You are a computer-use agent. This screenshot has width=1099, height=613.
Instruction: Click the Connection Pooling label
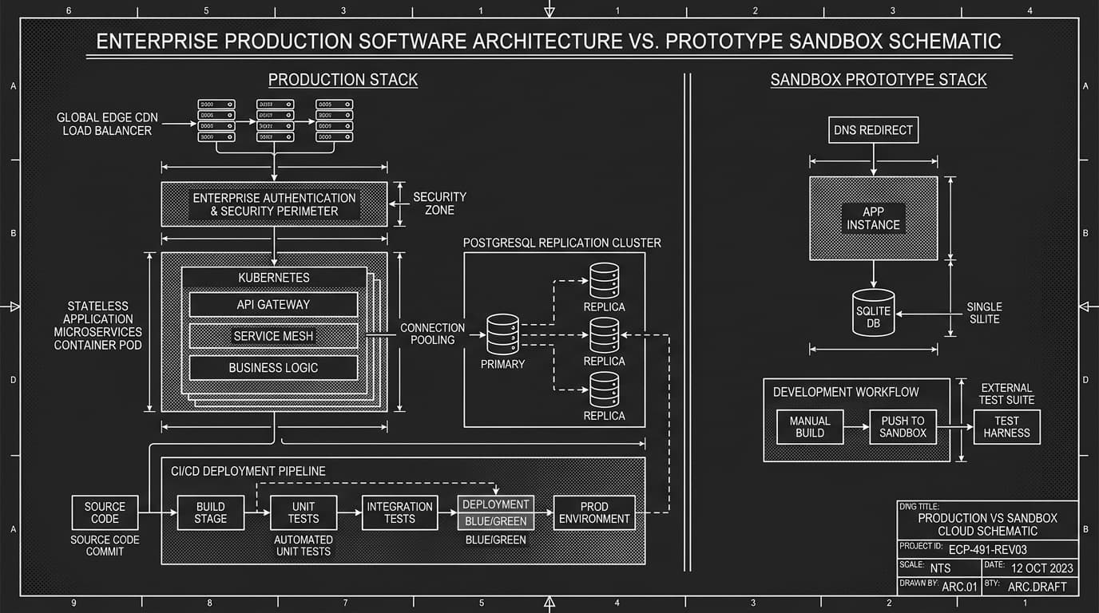pos(432,334)
